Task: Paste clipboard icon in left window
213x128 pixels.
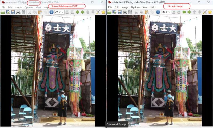Action: [x=40, y=12]
